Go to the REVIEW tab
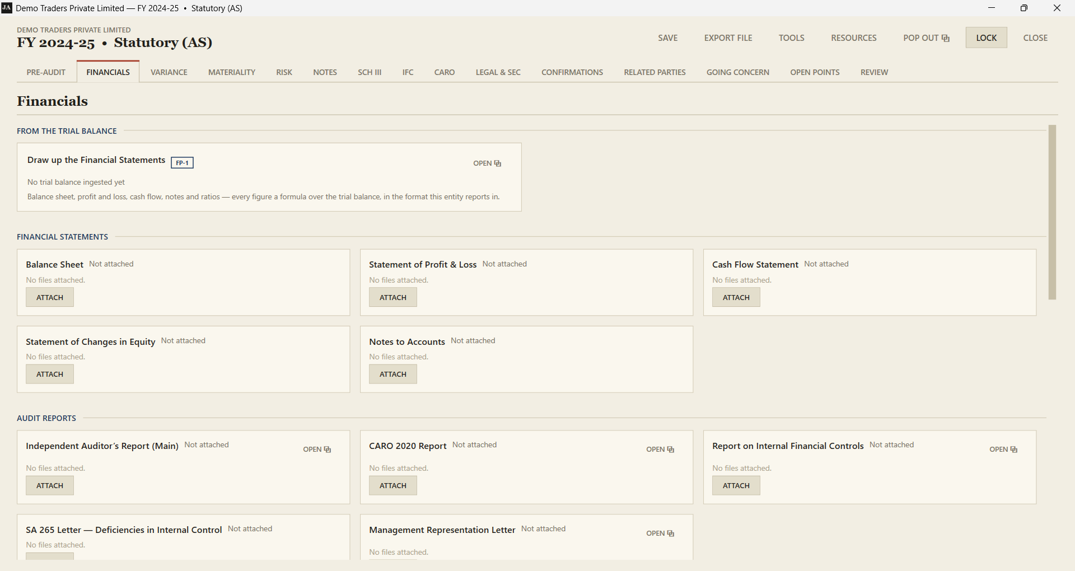1075x571 pixels. coord(875,72)
